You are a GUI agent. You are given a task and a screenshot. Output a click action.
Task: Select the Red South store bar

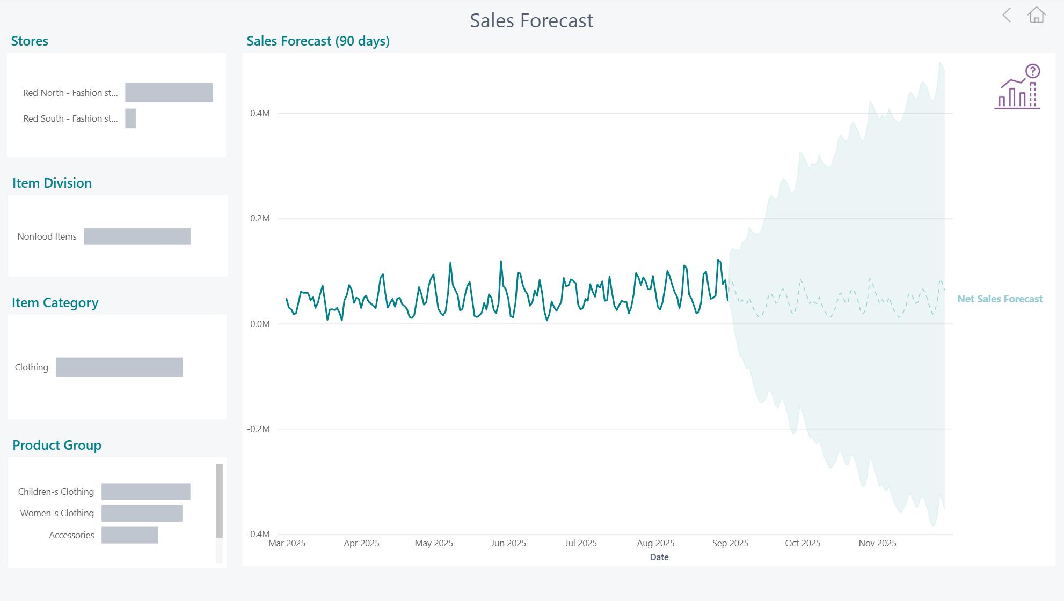pyautogui.click(x=130, y=118)
